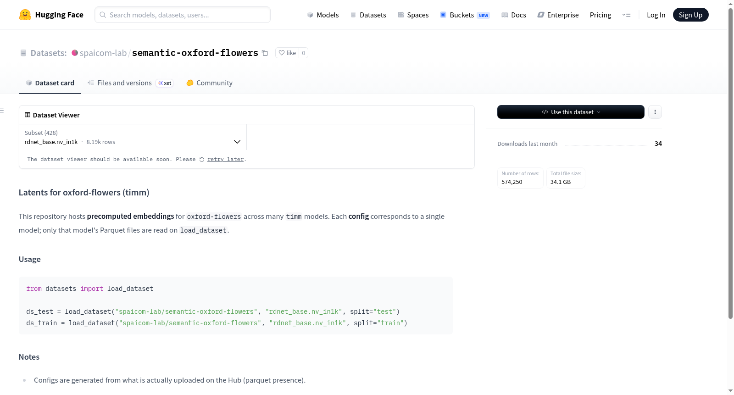Click the ds_test load_dataset code line
The width and height of the screenshot is (734, 395).
213,312
